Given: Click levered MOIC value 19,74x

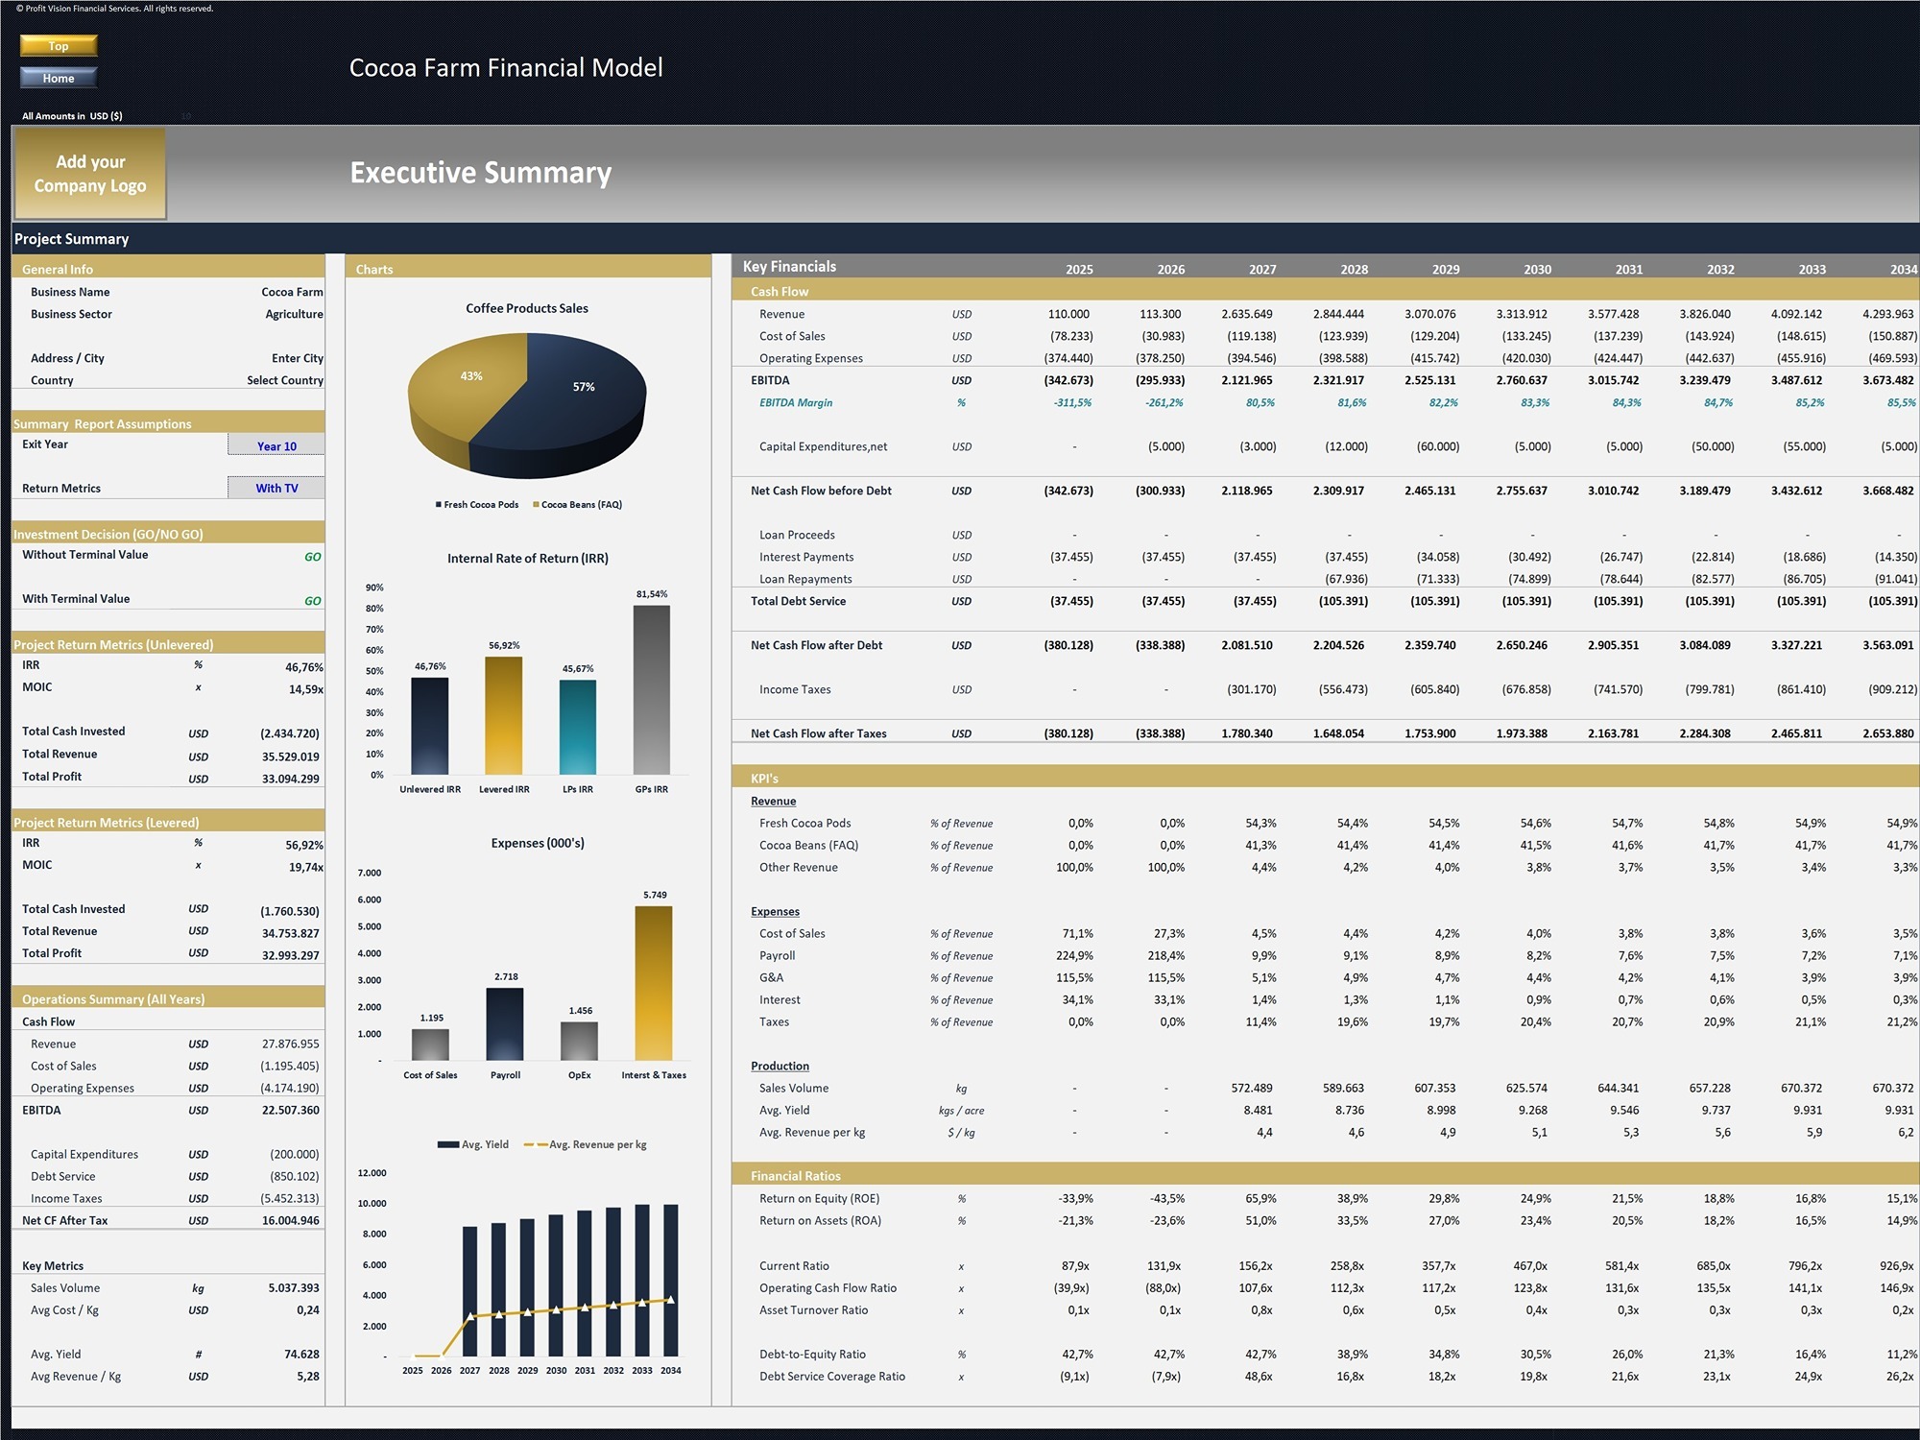Looking at the screenshot, I should pyautogui.click(x=306, y=868).
